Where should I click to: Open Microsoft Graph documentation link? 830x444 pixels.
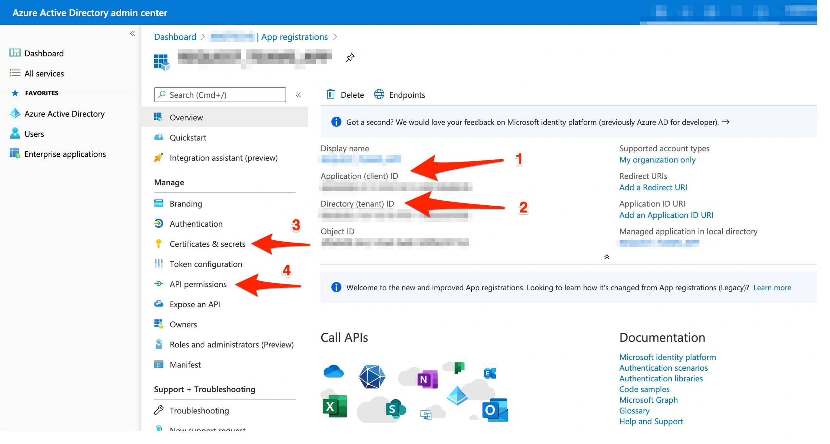pyautogui.click(x=648, y=400)
